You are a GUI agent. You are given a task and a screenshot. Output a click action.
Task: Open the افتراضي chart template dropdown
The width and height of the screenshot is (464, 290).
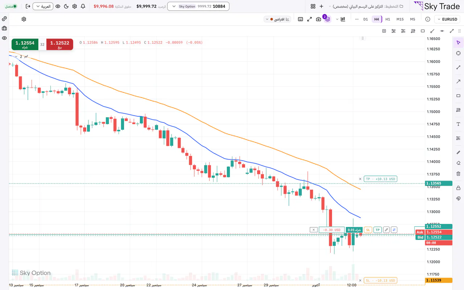(x=277, y=19)
